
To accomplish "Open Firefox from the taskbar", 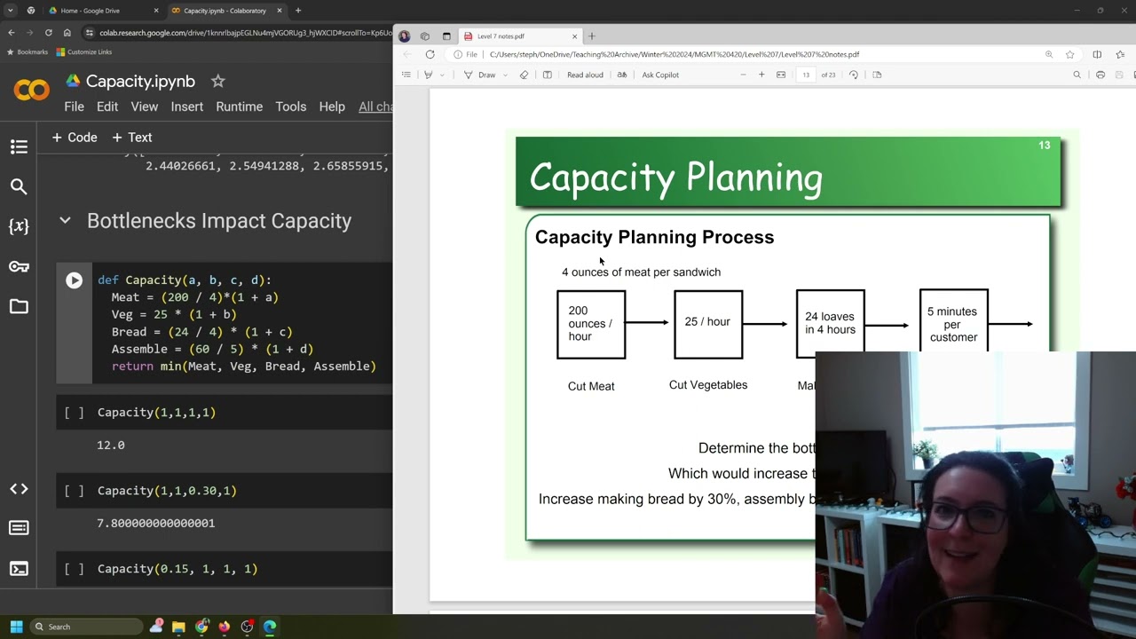I will coord(225,627).
